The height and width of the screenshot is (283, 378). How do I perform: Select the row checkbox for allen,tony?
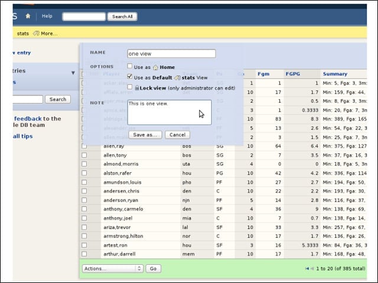tap(84, 155)
